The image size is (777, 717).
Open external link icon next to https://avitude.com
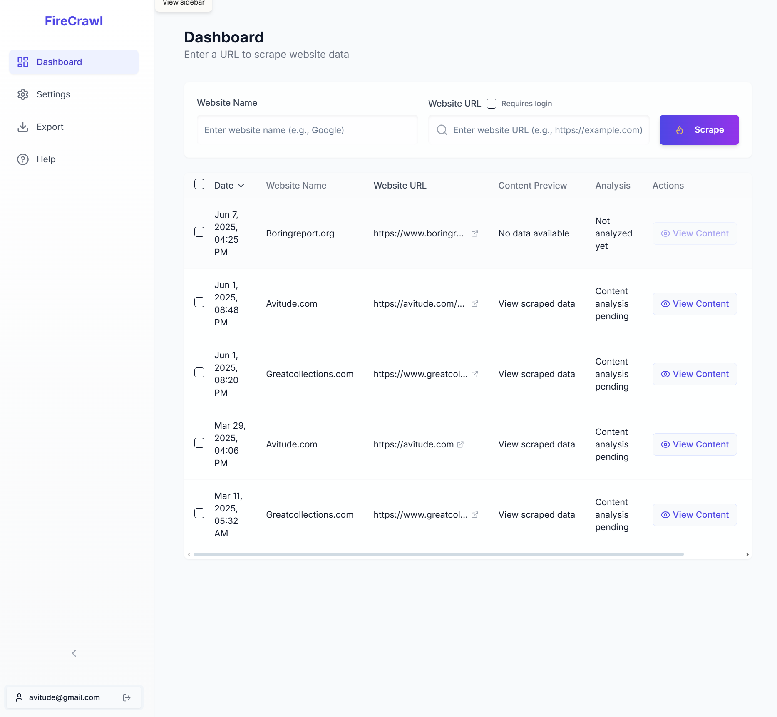pyautogui.click(x=460, y=444)
